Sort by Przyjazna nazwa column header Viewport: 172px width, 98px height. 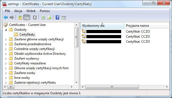[147, 26]
